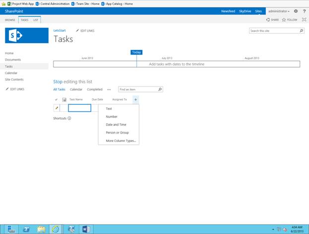Image resolution: width=309 pixels, height=234 pixels.
Task: Click the Stop editing link
Action: click(58, 82)
